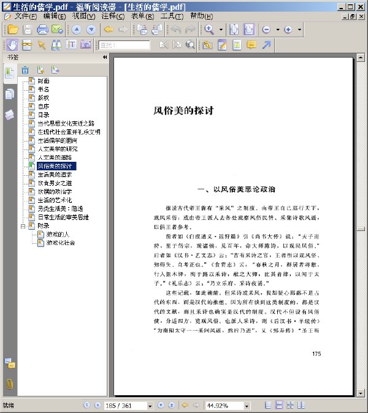368x413 pixels.
Task: Click the Save disk icon
Action: pos(28,29)
